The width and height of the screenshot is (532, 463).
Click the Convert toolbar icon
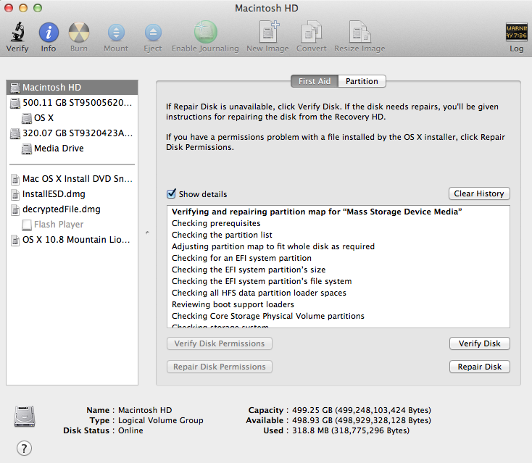point(312,32)
